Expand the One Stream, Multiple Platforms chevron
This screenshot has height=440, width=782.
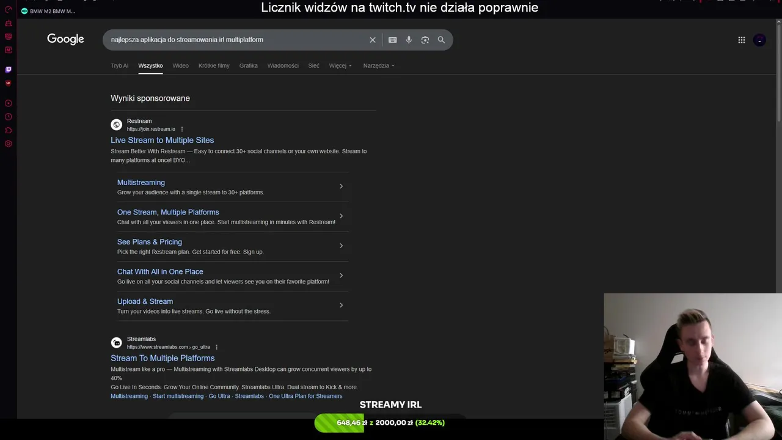(341, 216)
